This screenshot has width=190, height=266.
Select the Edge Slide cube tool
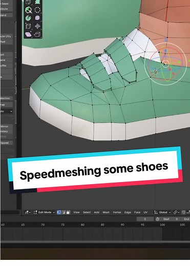coord(28,26)
